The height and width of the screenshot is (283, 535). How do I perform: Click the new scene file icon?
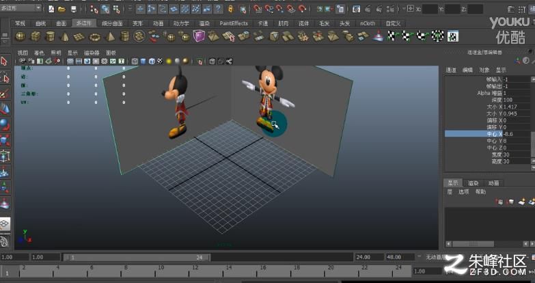(51, 9)
